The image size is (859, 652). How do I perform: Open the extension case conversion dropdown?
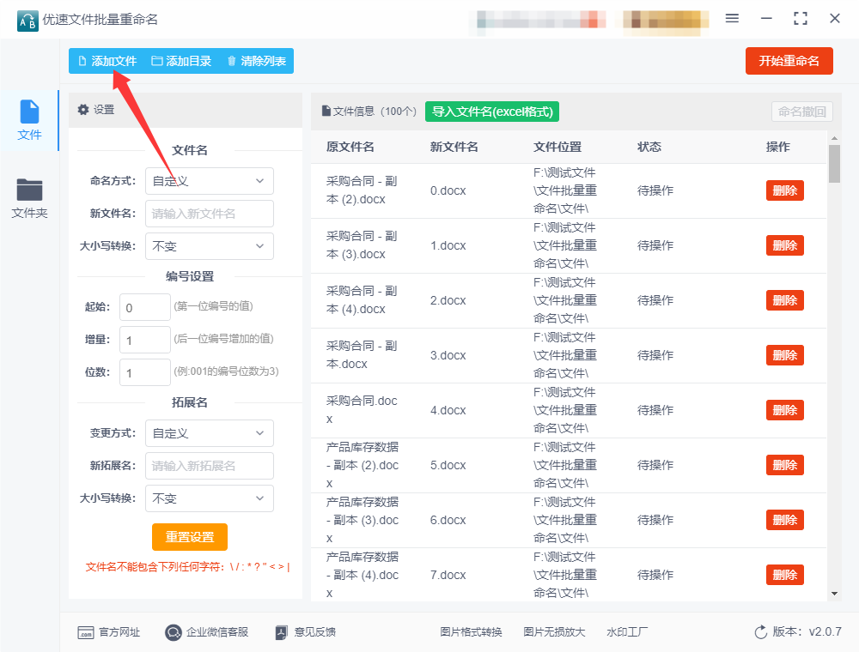(x=210, y=498)
